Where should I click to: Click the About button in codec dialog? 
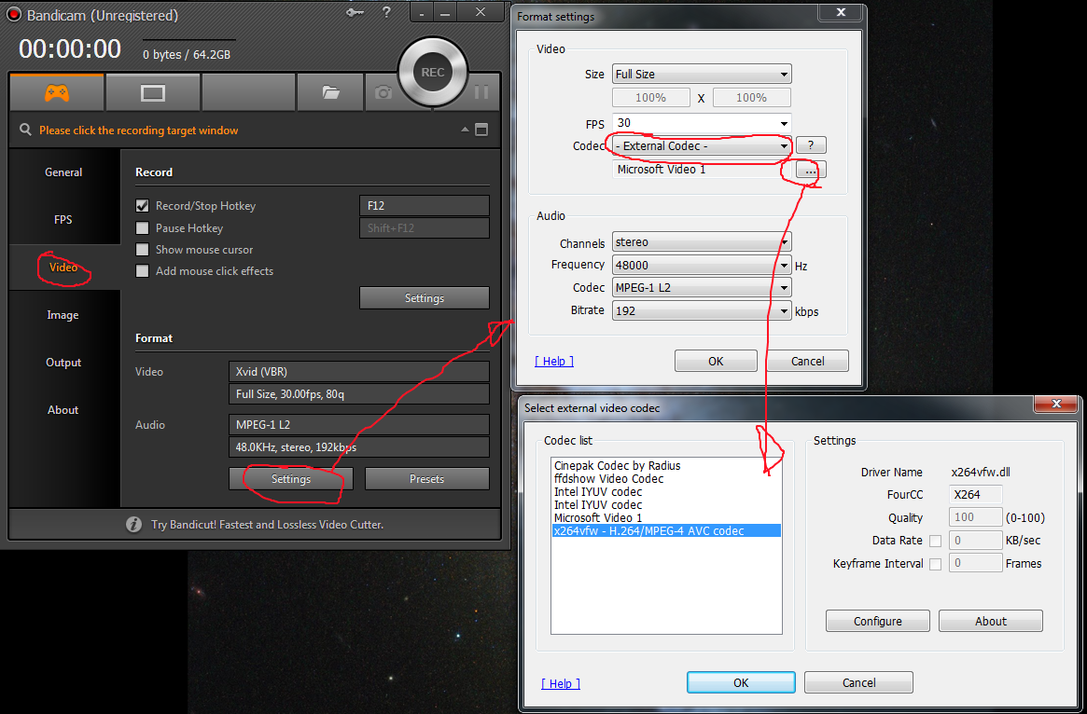point(991,621)
